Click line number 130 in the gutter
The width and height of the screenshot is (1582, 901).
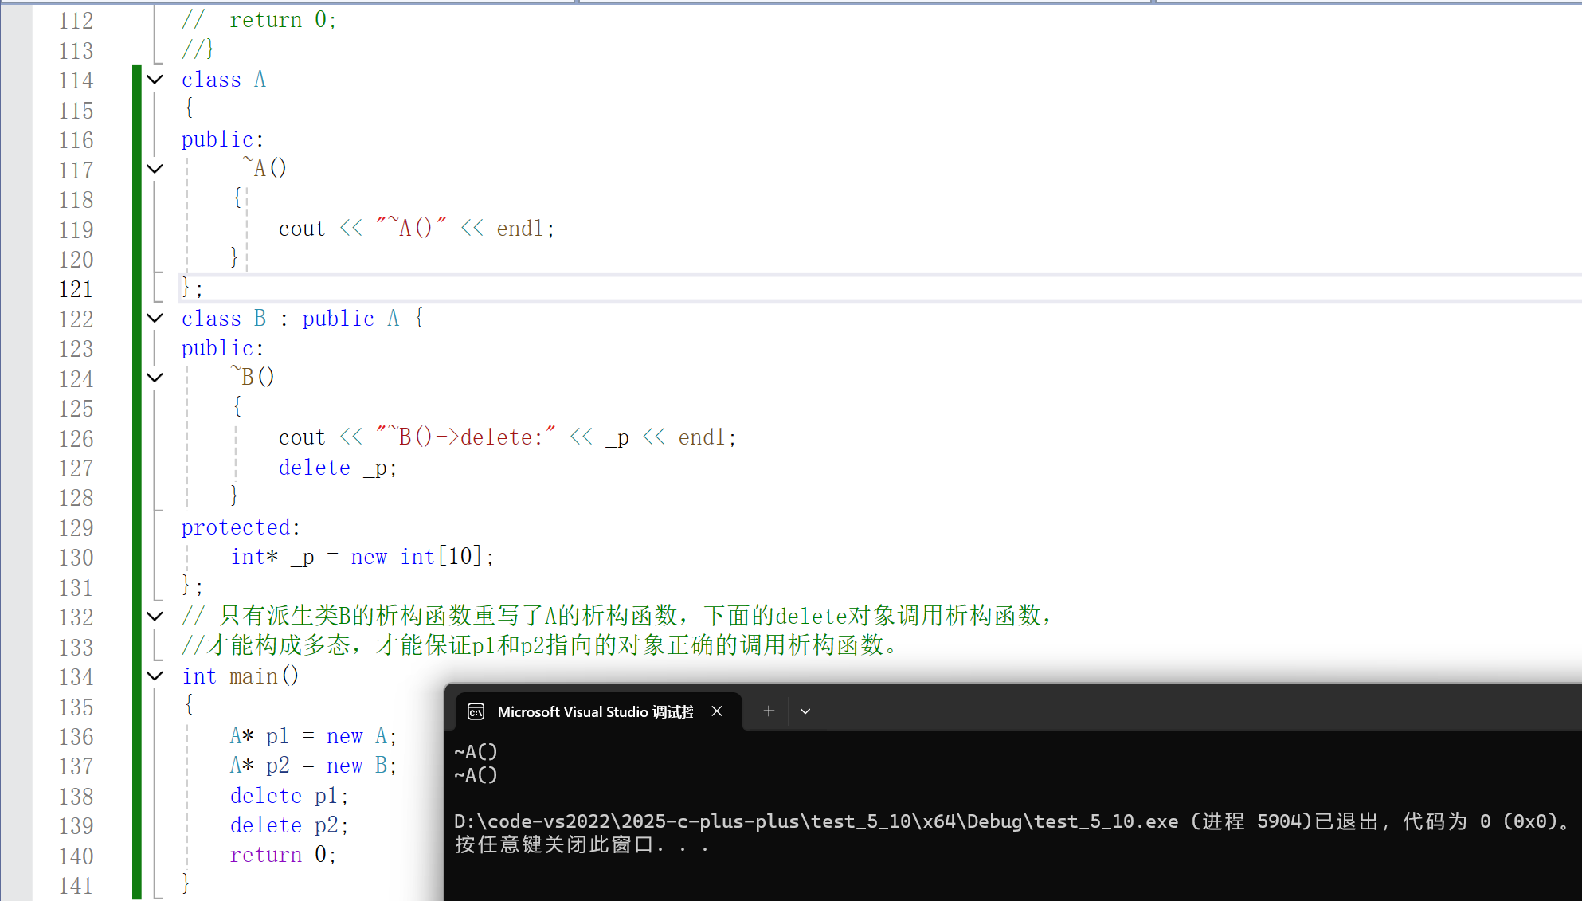click(76, 558)
